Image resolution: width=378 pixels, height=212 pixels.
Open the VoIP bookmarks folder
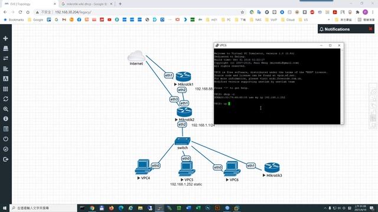(x=271, y=19)
